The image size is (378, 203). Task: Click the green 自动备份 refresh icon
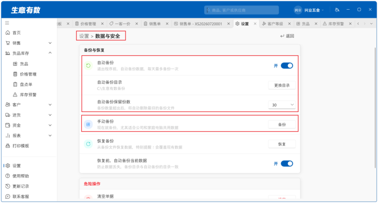88,66
